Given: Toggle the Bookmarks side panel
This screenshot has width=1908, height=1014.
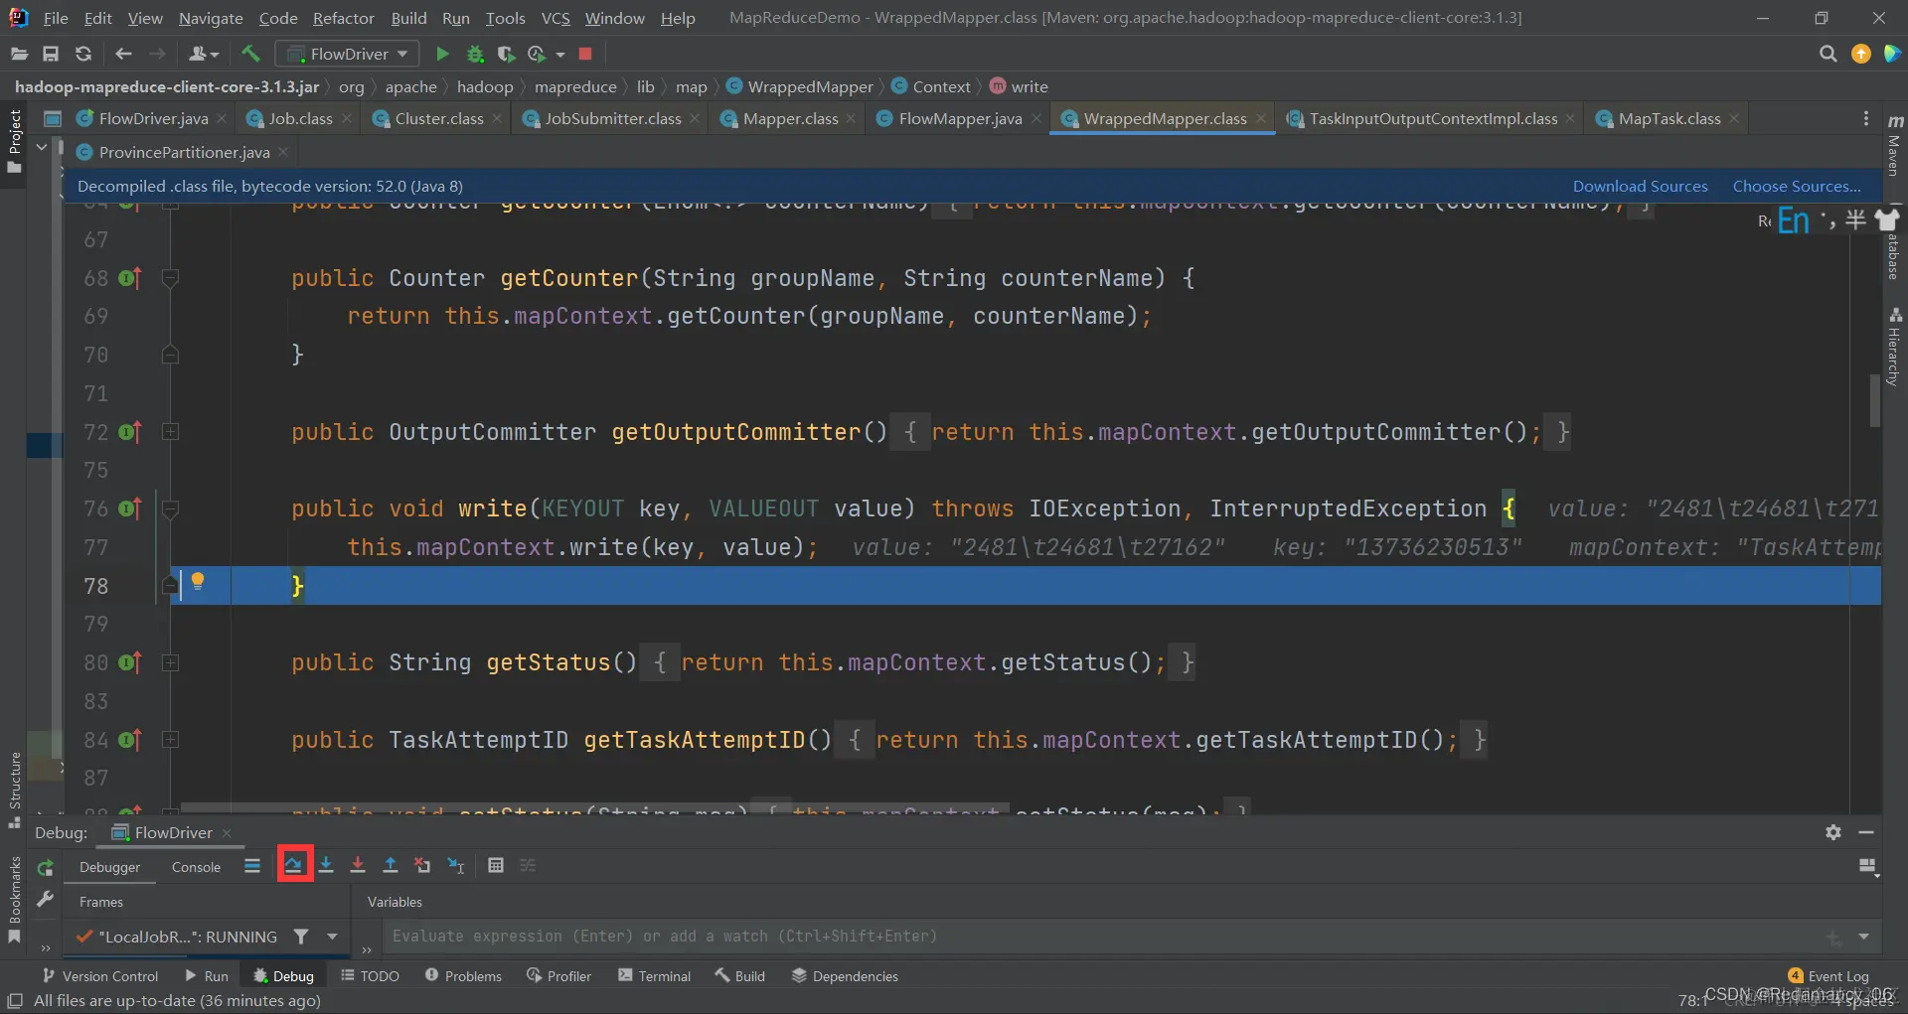Looking at the screenshot, I should pos(14,900).
